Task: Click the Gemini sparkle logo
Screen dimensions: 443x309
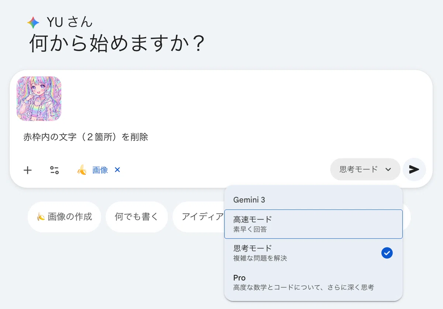Action: (x=33, y=23)
